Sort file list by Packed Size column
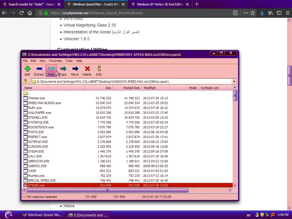This screenshot has width=292, height=219. pos(127,88)
